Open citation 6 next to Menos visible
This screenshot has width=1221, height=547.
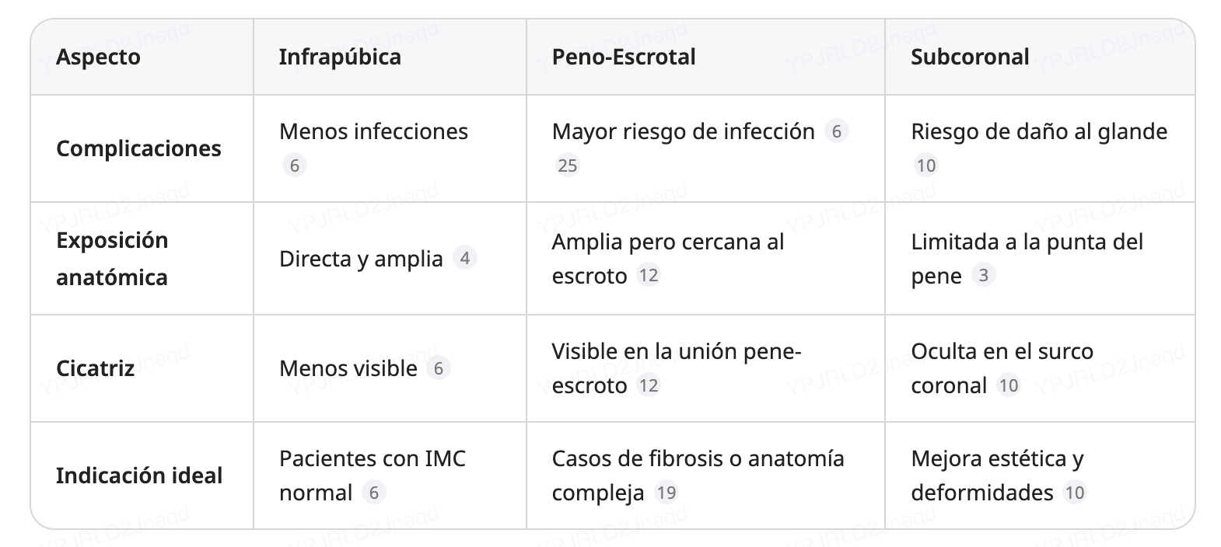(x=439, y=368)
